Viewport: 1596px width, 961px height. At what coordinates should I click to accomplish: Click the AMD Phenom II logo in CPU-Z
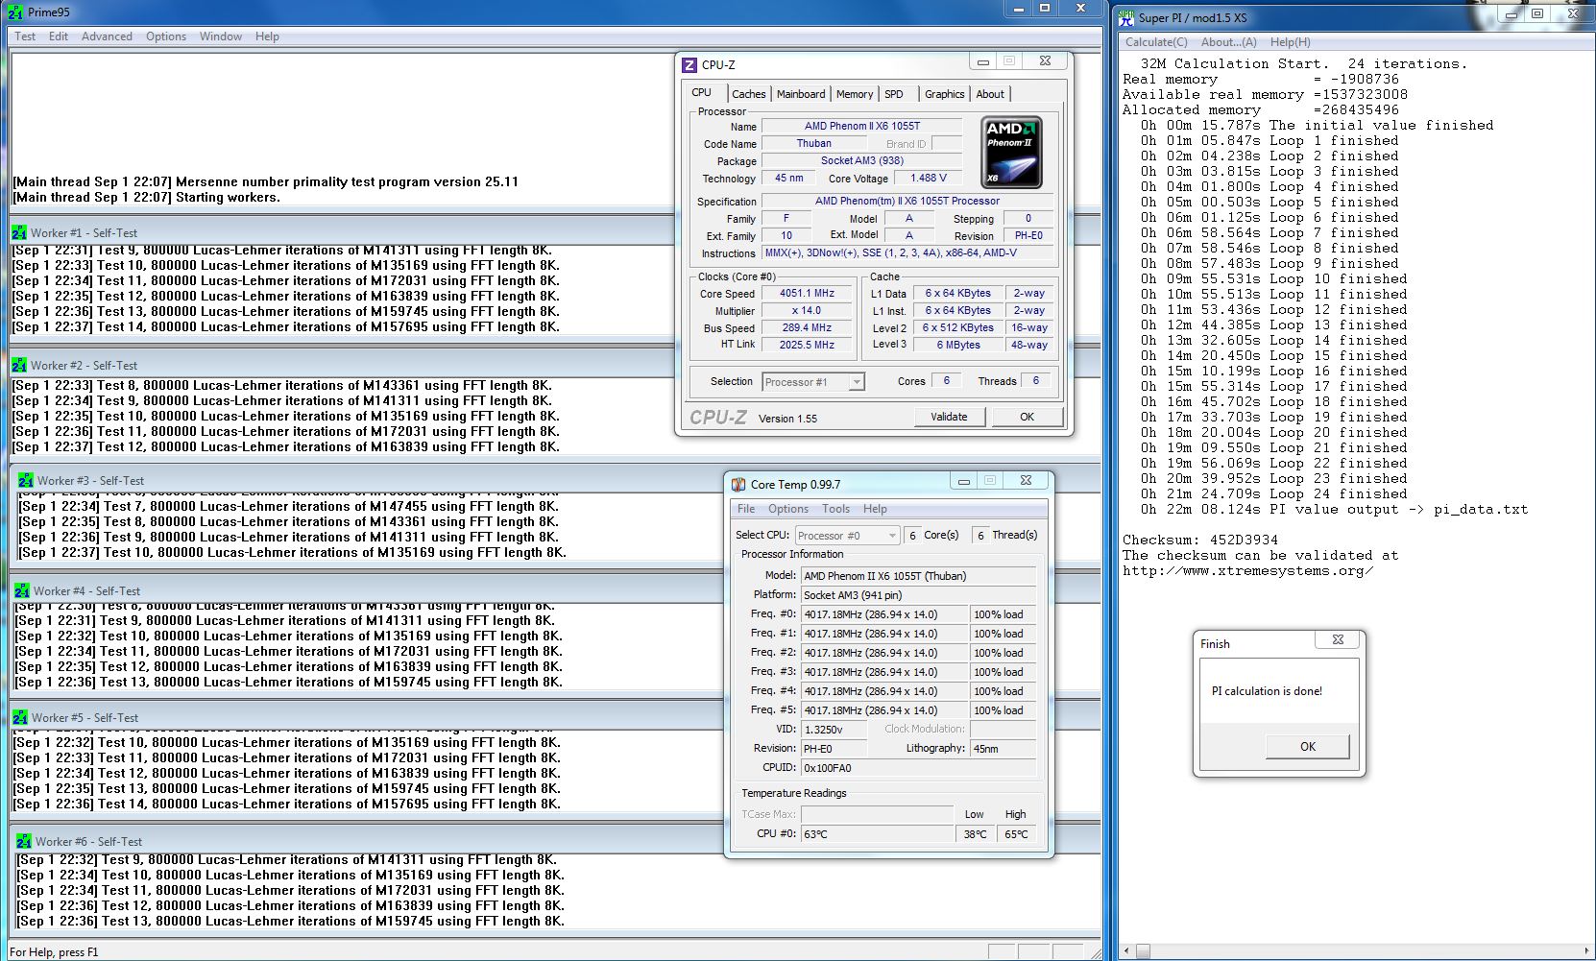(1012, 153)
